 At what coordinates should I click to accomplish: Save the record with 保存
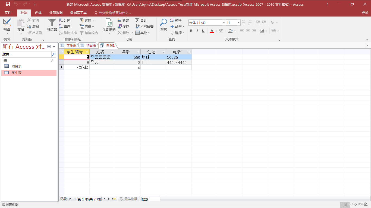tap(123, 27)
